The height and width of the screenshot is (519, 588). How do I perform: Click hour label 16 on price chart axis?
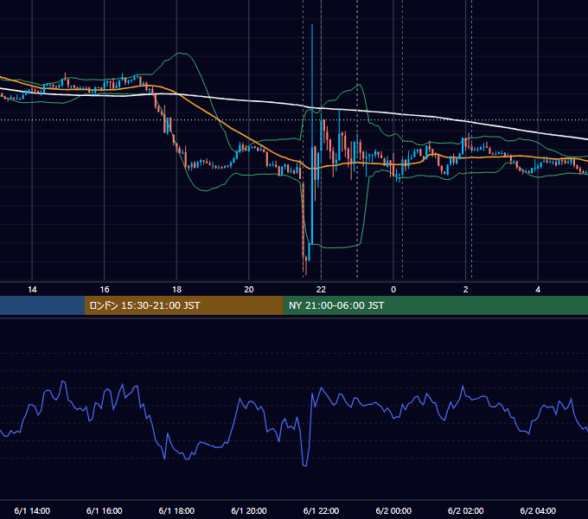[x=105, y=290]
